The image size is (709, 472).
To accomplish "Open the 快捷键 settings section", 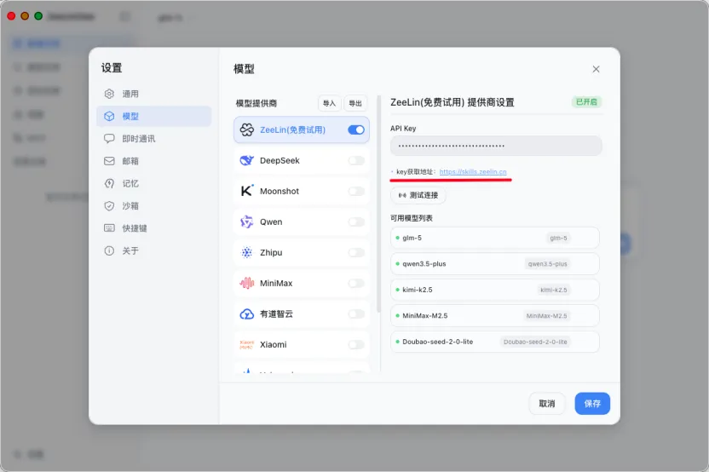I will (x=153, y=227).
